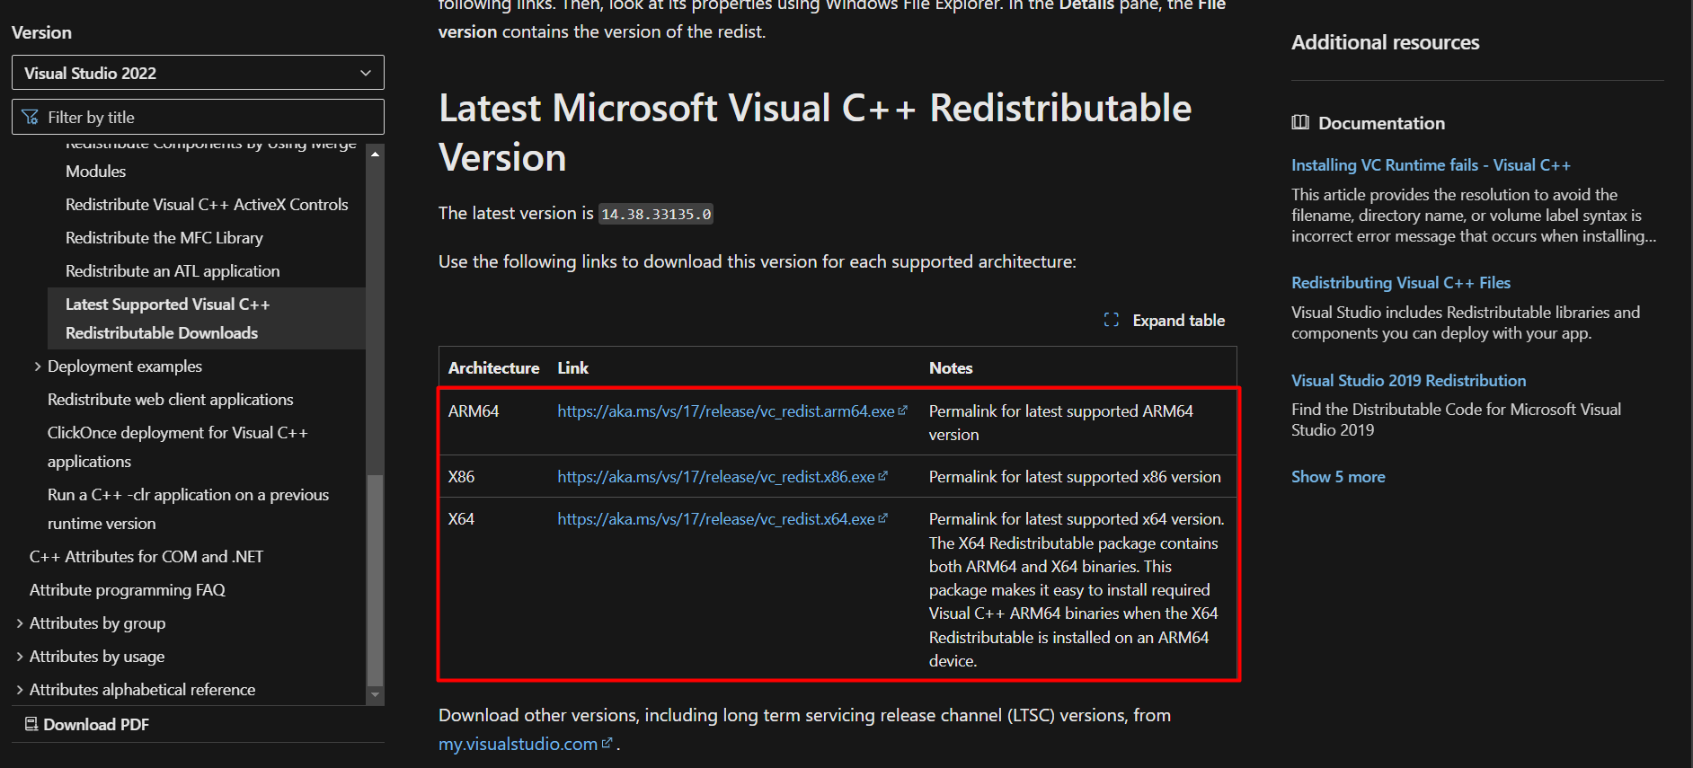Open Run a C++ -clr application page

click(x=189, y=508)
